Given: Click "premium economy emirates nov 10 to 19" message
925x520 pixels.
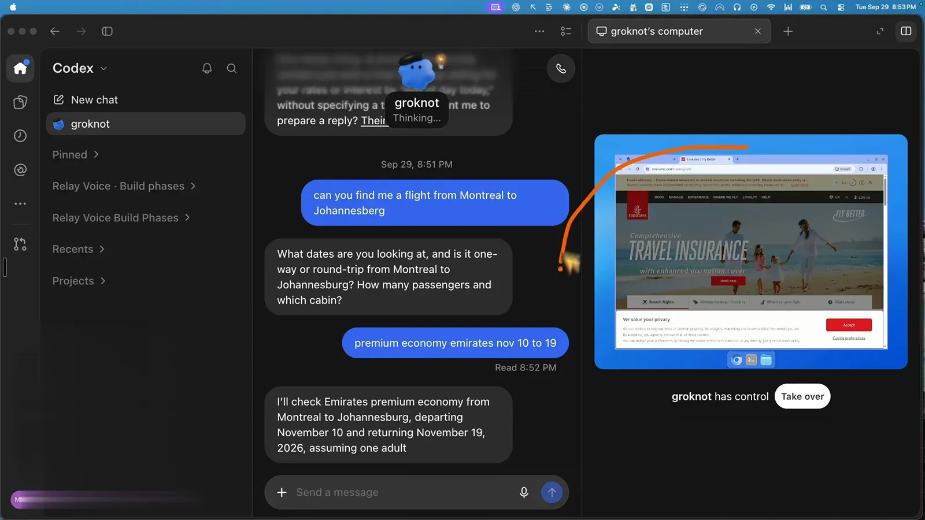Looking at the screenshot, I should [456, 343].
